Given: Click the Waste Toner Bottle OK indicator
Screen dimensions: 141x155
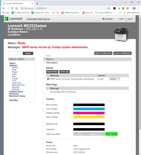Looking at the screenshot, I should pos(112,134).
